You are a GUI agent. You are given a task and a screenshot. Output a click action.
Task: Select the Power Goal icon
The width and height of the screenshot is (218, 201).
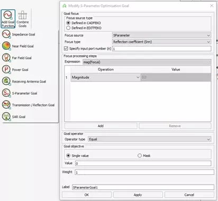6,69
